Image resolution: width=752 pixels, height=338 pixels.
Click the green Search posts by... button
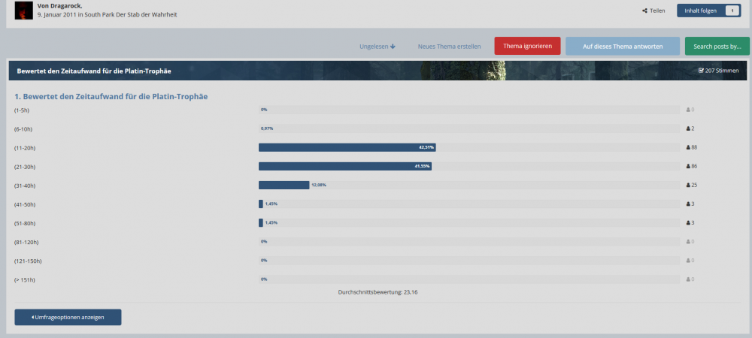pos(717,46)
